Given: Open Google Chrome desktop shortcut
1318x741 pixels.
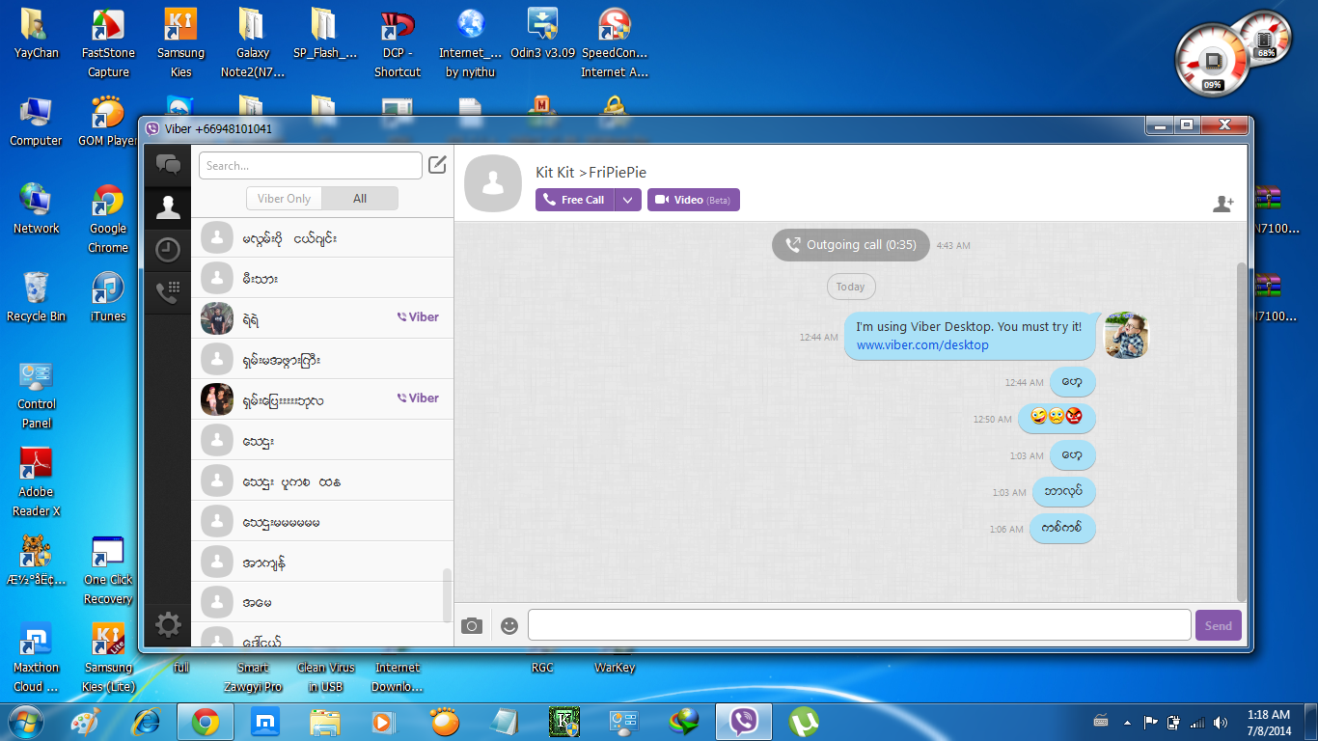Looking at the screenshot, I should tap(108, 219).
